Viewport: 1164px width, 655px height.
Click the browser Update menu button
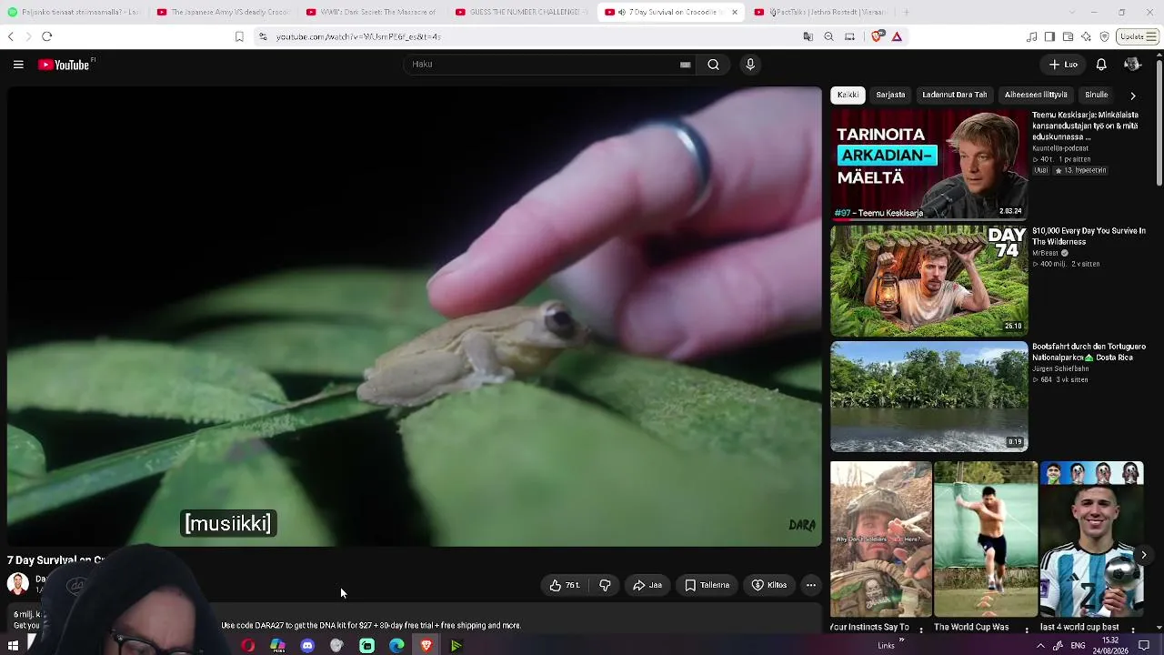1137,36
